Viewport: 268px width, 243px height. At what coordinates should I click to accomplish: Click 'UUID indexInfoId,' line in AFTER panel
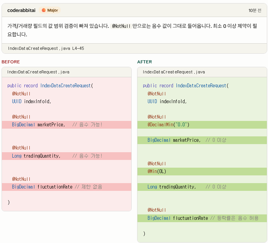pos(167,101)
